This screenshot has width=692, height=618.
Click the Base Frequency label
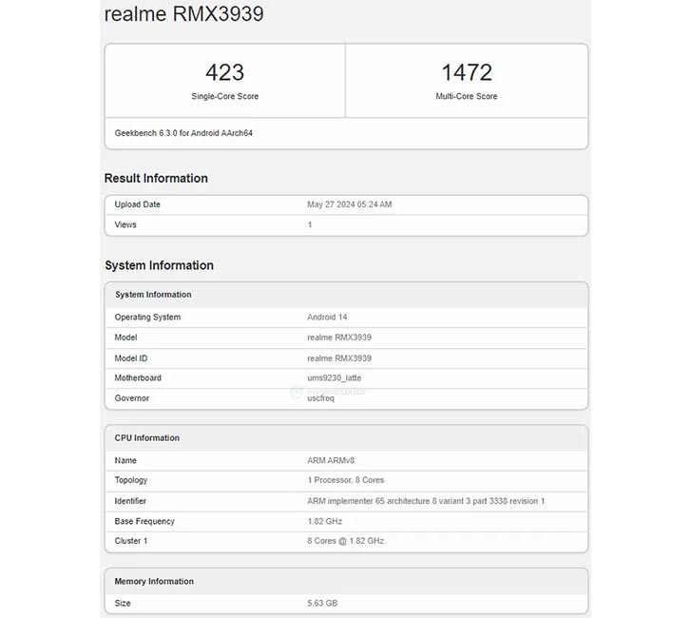(x=144, y=521)
